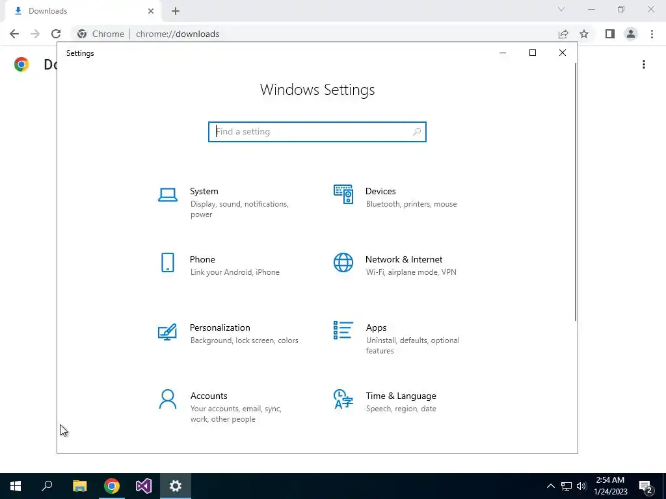Select the Downloads tab in Chrome
The height and width of the screenshot is (499, 666).
(83, 11)
